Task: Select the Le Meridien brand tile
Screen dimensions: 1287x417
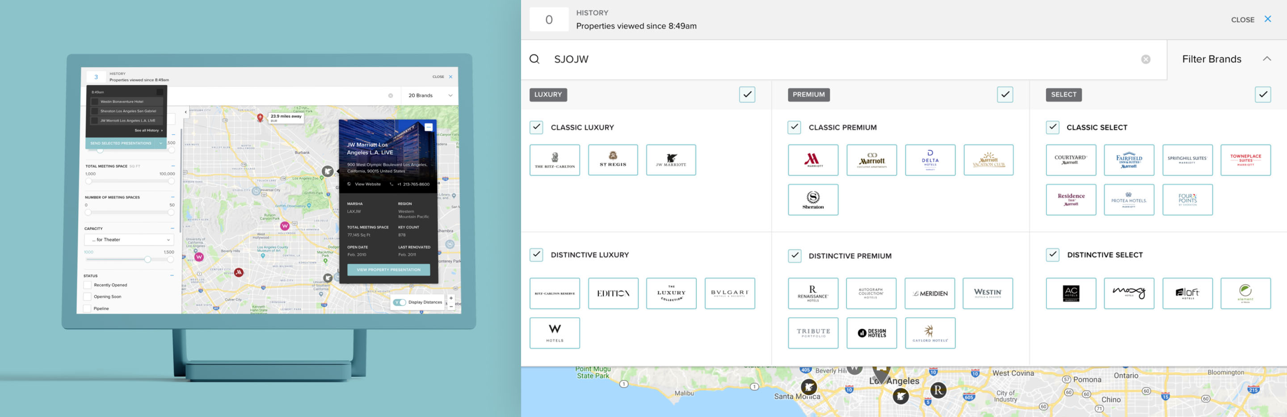Action: (930, 294)
